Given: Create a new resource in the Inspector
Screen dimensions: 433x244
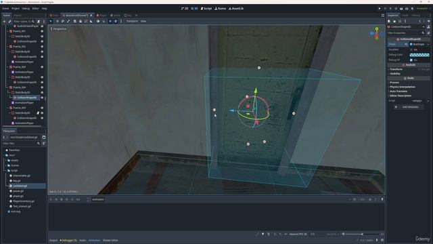Looking at the screenshot, I should click(x=389, y=21).
